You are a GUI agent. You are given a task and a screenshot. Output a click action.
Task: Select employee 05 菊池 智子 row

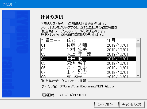coord(88,63)
